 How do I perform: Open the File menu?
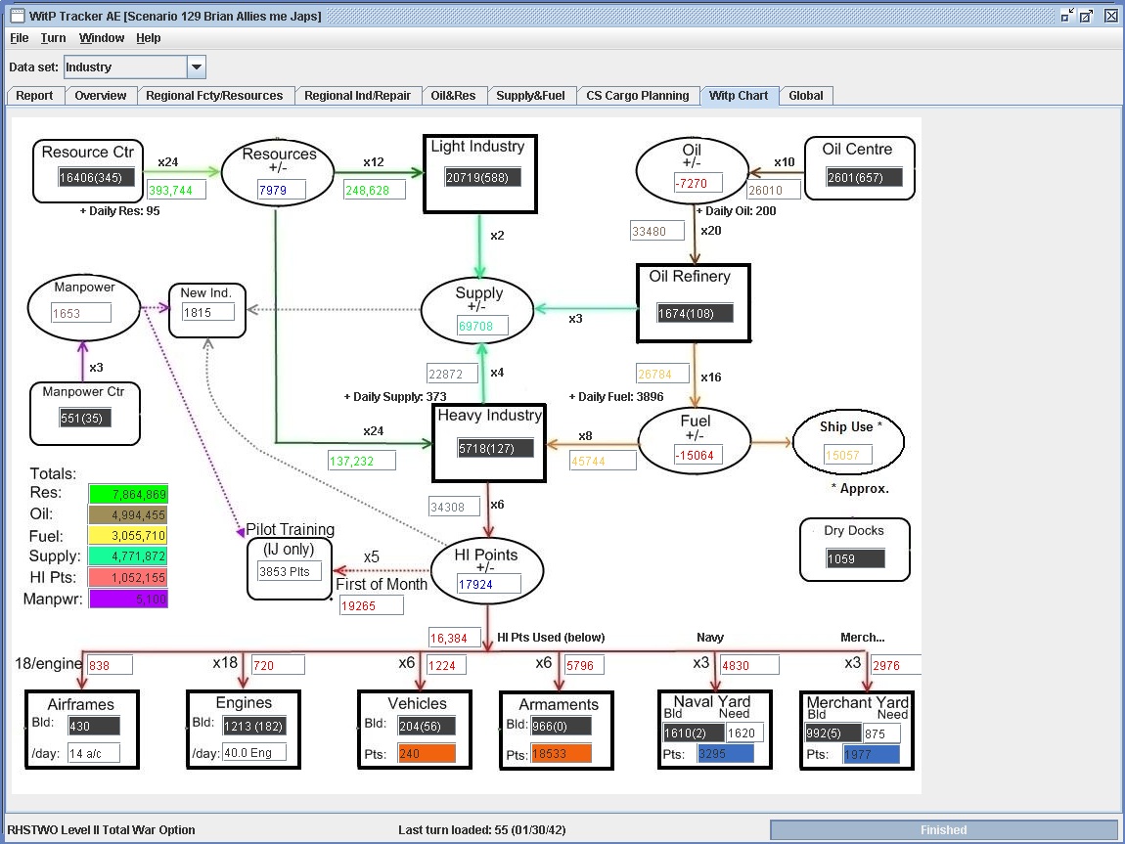pyautogui.click(x=20, y=38)
